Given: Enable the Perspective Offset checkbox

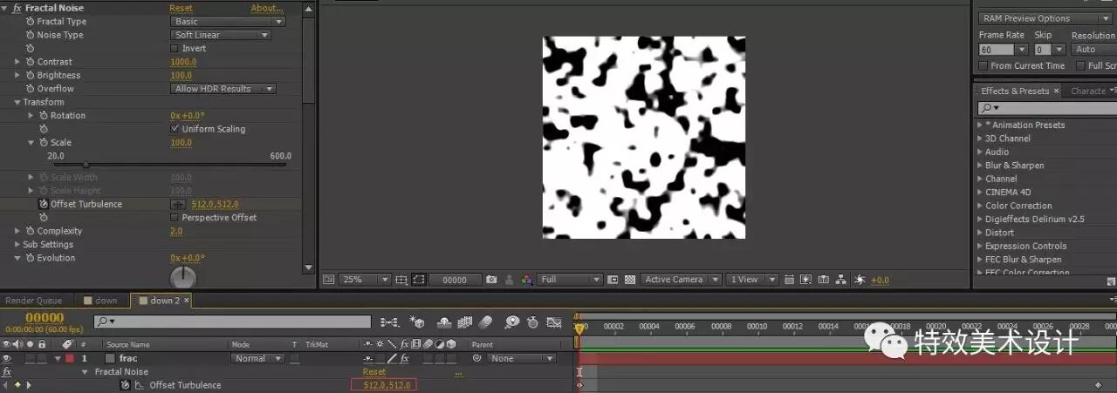Looking at the screenshot, I should click(x=174, y=218).
